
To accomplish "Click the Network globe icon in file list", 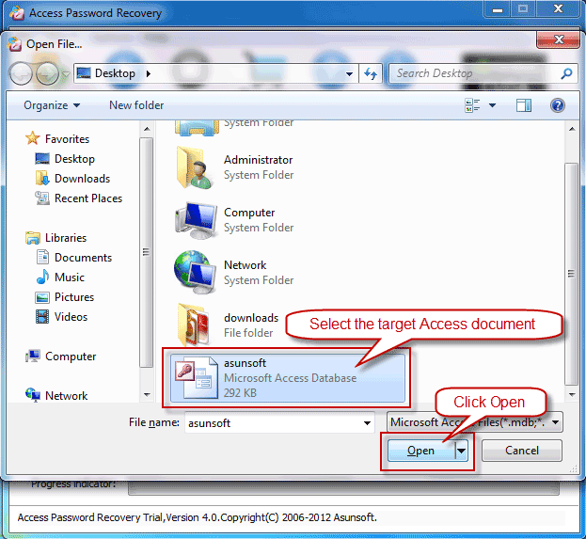I will click(x=195, y=273).
